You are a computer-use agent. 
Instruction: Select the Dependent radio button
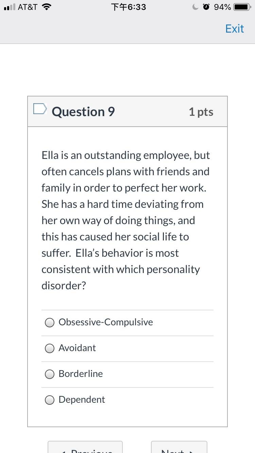[50, 400]
